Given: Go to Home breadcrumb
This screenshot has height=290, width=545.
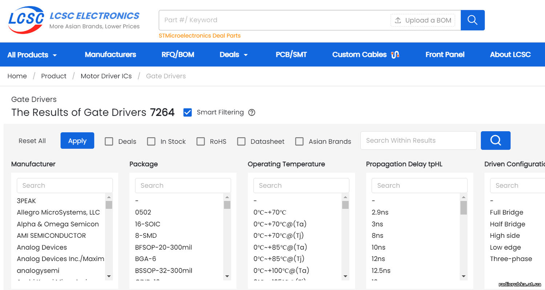Looking at the screenshot, I should point(17,76).
